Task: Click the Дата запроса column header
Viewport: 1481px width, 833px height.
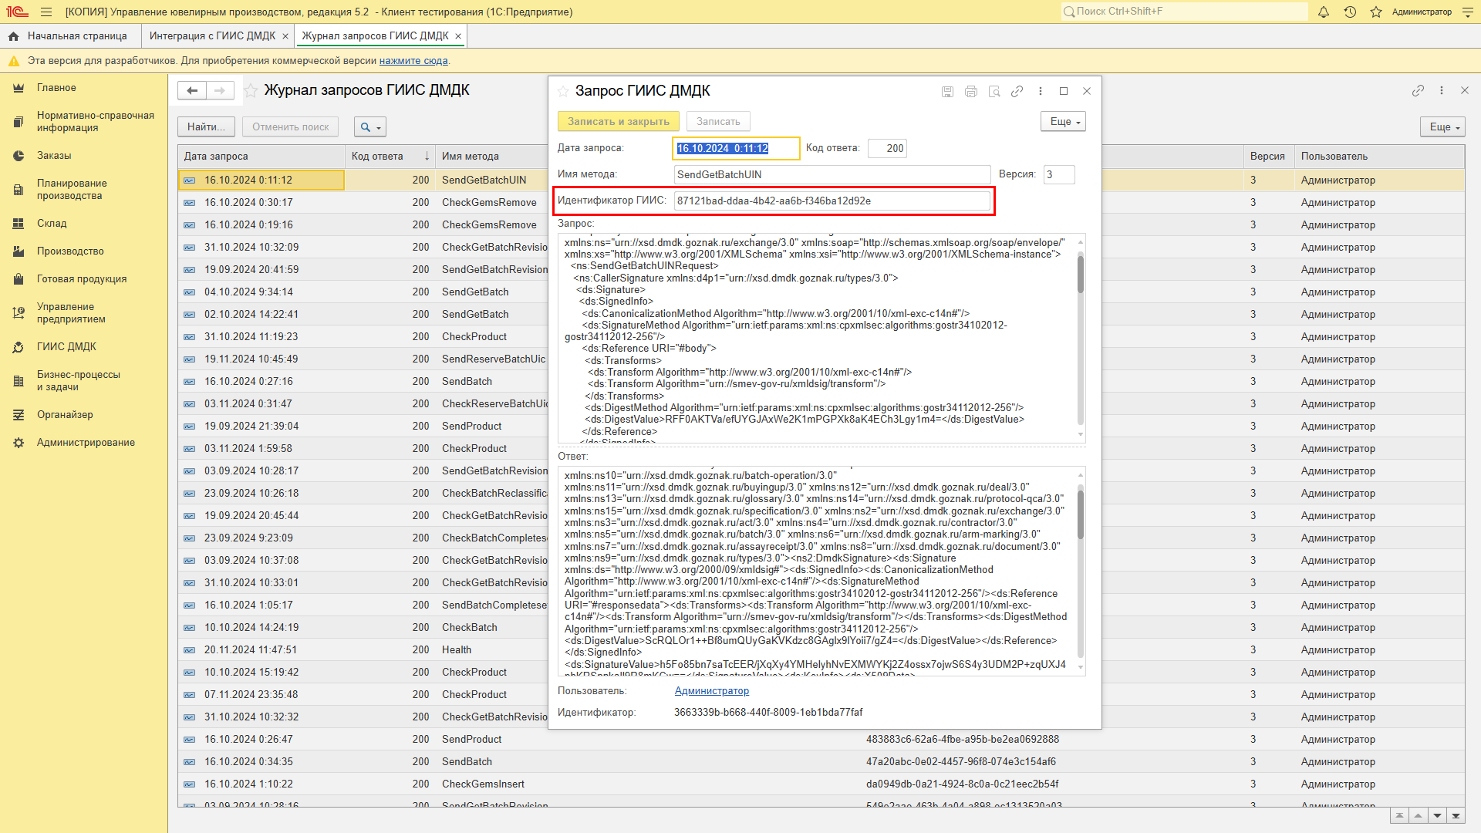Action: 261,156
